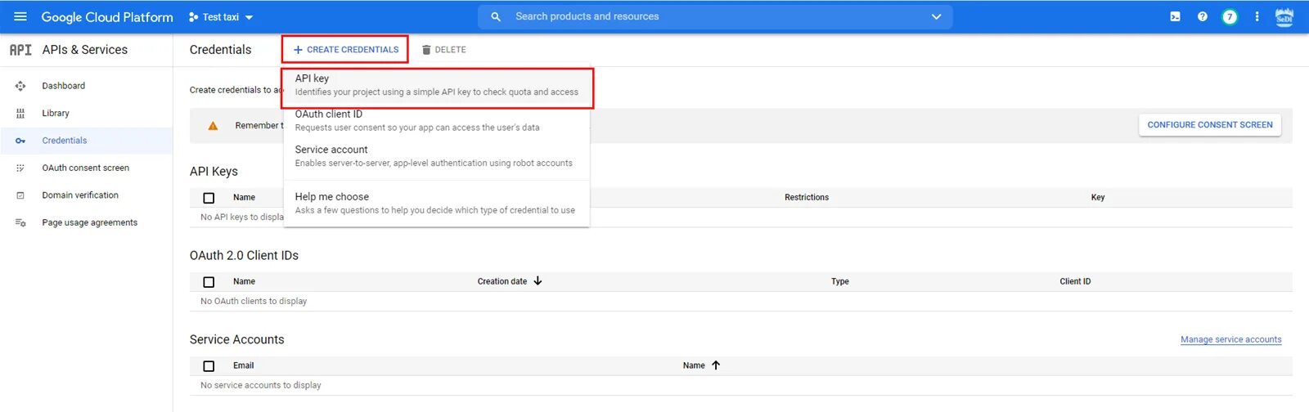The height and width of the screenshot is (412, 1309).
Task: Click the OAuth 2.0 Client IDs heading
Action: click(x=244, y=256)
